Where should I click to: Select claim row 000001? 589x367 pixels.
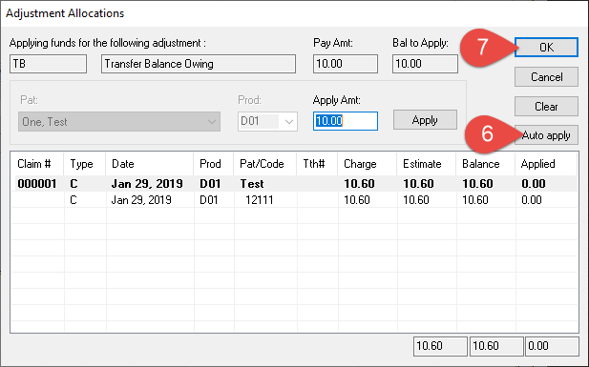[x=294, y=183]
